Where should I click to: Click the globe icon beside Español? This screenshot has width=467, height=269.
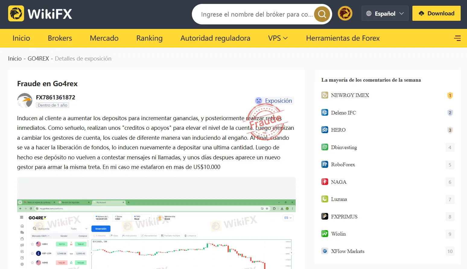click(x=369, y=14)
